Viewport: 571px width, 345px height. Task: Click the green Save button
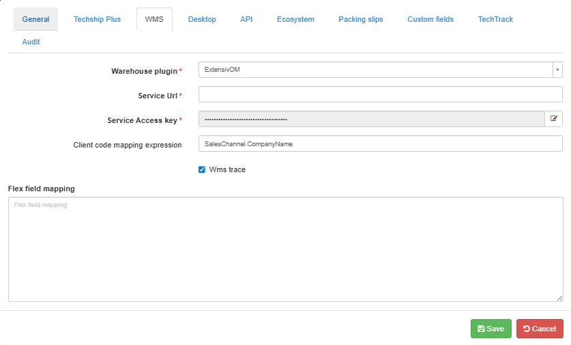click(491, 329)
